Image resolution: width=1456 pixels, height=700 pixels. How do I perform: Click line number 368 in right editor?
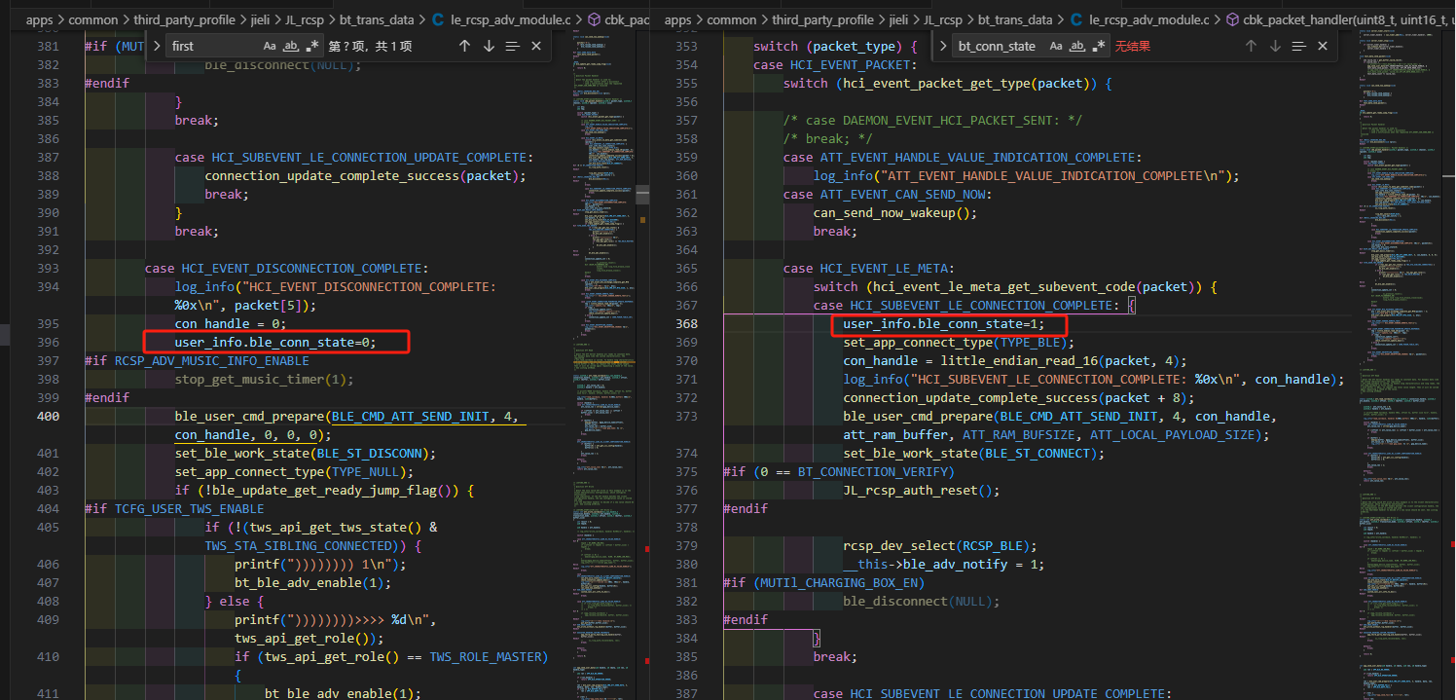pos(686,323)
